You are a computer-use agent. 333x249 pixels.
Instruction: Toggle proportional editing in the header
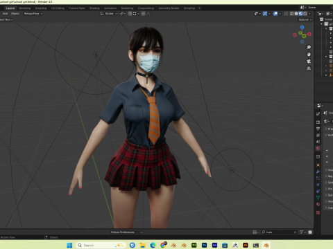point(144,14)
